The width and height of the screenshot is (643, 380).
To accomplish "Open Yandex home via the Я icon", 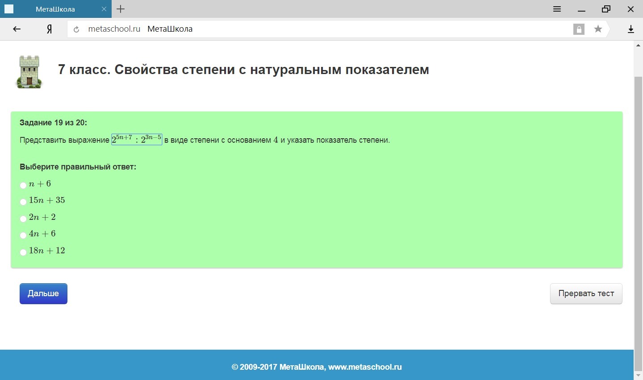I will (50, 29).
